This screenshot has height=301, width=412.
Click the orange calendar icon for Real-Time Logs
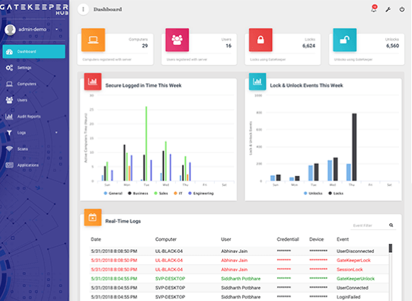pyautogui.click(x=92, y=217)
